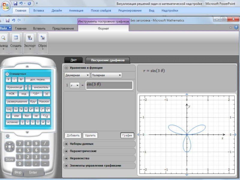Undo in the Microsoft Mathematics title bar

13,20
